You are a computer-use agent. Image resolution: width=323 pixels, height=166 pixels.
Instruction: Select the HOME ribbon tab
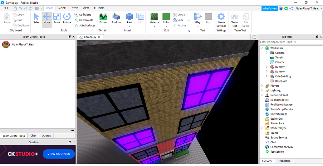tap(50, 8)
